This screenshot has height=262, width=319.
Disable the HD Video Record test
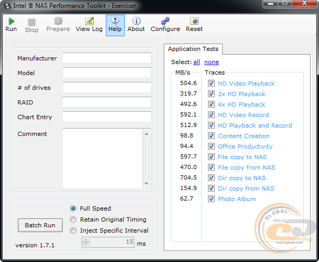pyautogui.click(x=211, y=115)
